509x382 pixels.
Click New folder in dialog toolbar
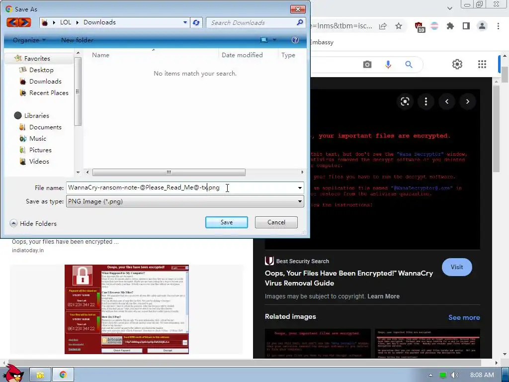tap(77, 40)
